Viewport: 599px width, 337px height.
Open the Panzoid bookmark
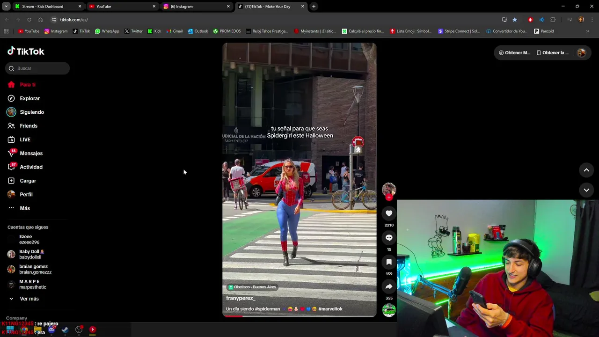544,31
